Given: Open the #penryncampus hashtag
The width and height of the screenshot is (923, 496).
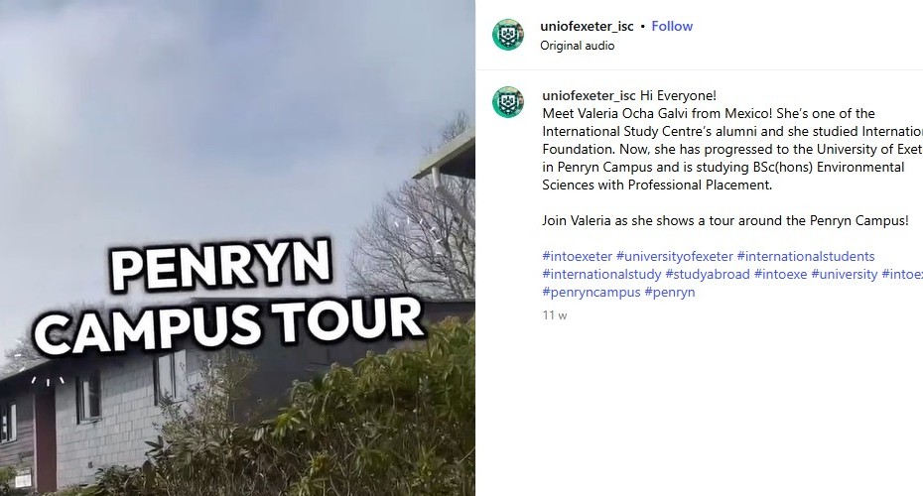Looking at the screenshot, I should point(591,292).
